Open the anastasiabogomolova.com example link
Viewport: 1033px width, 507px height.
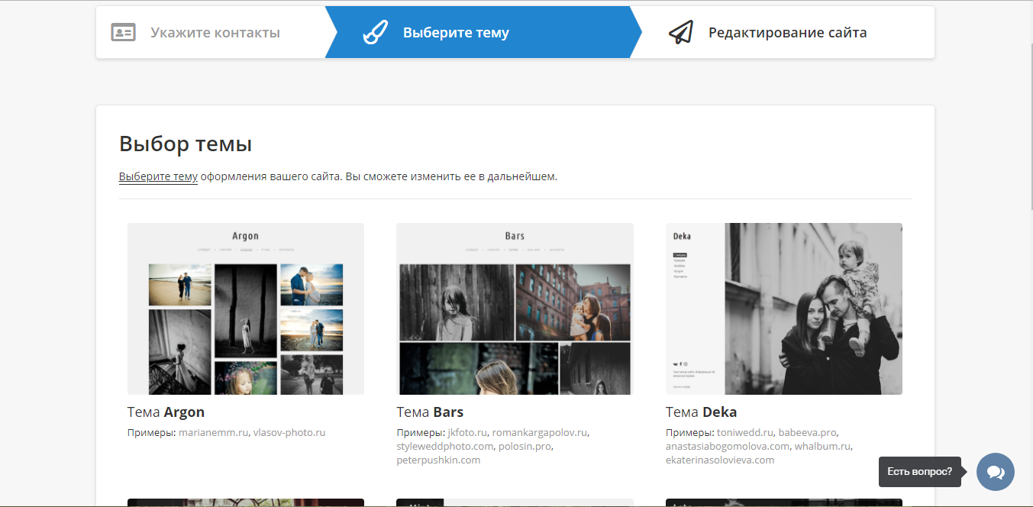[728, 446]
